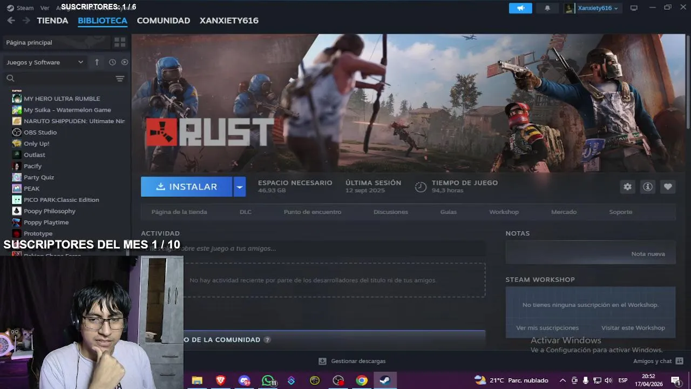Click the library search magnifier icon
691x389 pixels.
click(10, 78)
